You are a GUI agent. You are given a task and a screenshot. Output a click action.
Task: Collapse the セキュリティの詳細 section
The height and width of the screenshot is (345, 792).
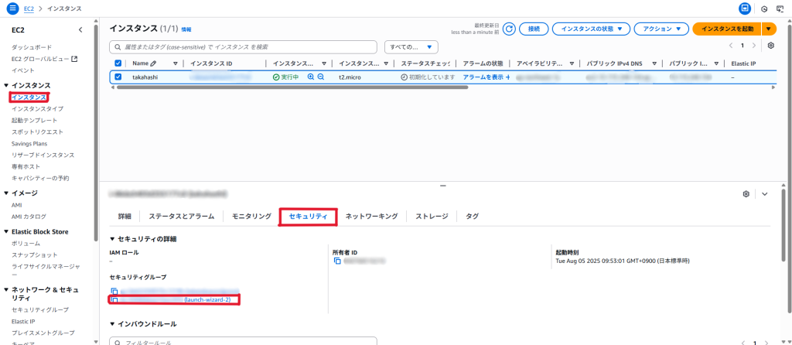pos(112,238)
